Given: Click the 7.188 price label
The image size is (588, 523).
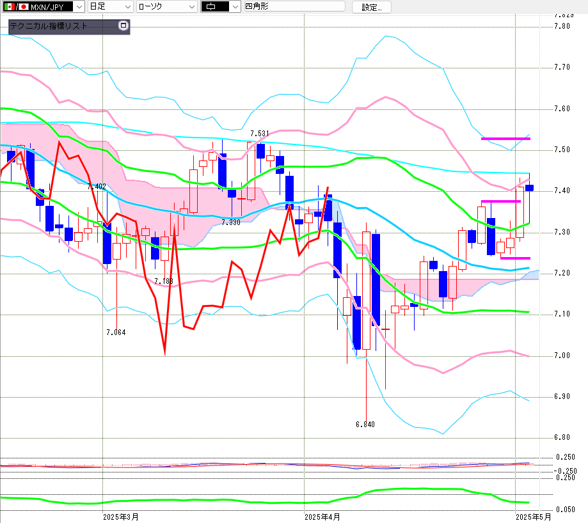Looking at the screenshot, I should tap(164, 281).
